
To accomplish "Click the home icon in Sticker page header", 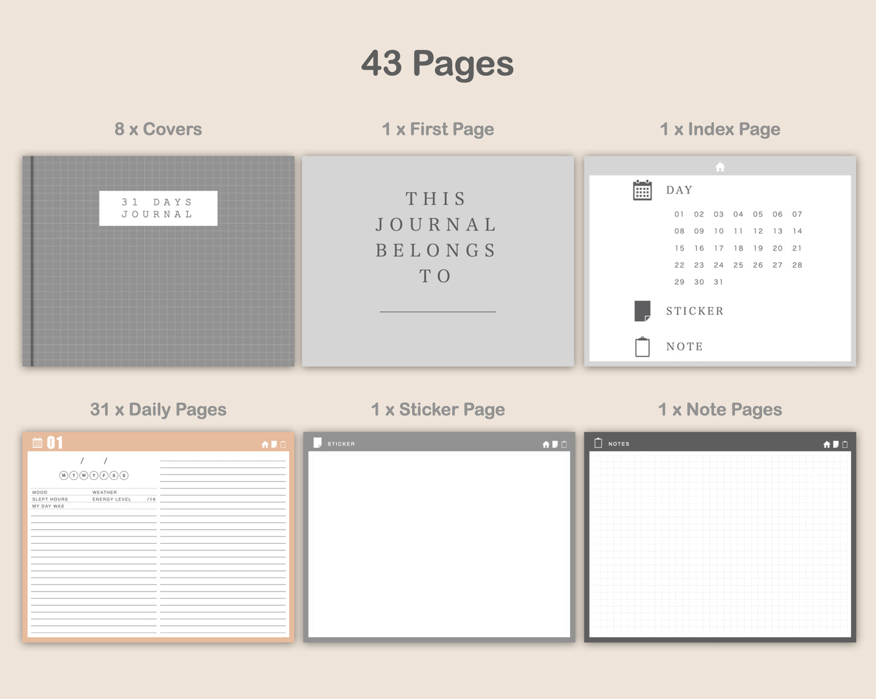I will [546, 444].
